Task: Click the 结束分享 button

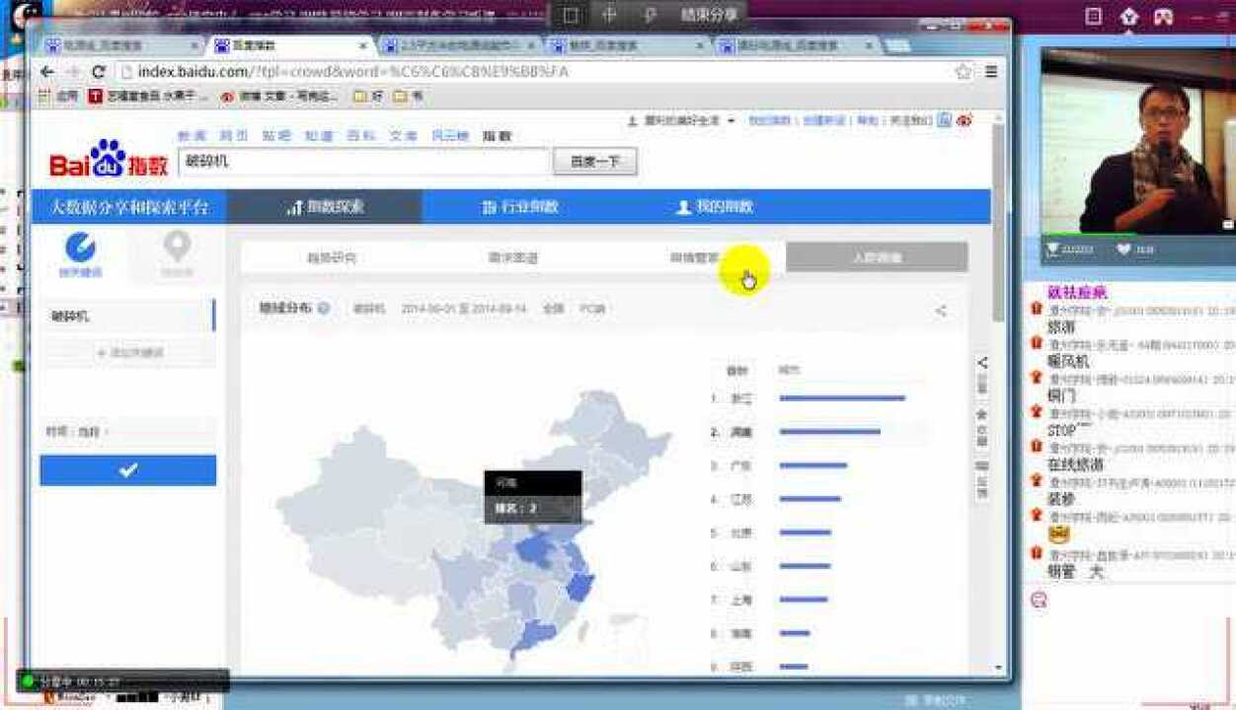Action: (x=709, y=15)
